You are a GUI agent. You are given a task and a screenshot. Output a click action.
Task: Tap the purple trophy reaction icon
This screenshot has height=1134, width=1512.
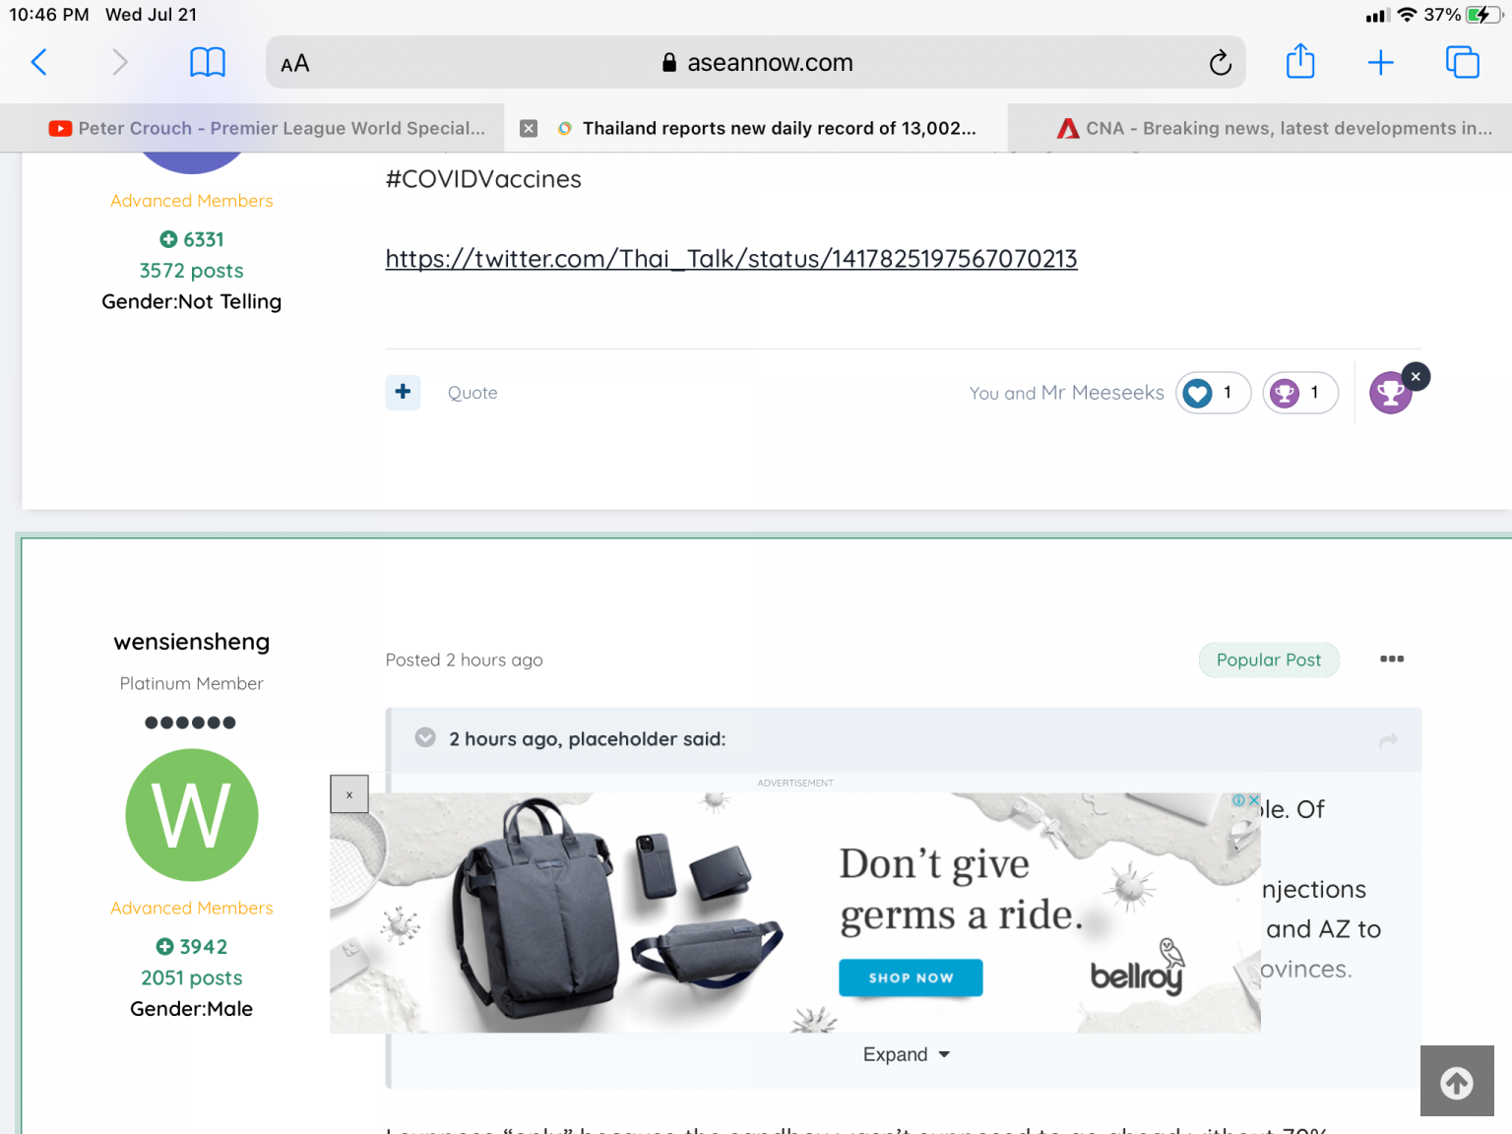click(1390, 393)
